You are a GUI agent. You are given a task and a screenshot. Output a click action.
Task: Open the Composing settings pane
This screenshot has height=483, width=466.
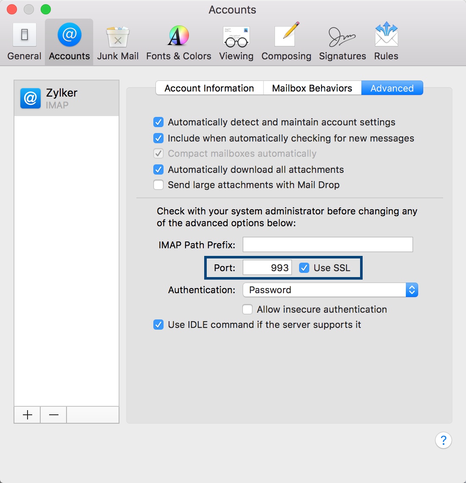(x=286, y=40)
